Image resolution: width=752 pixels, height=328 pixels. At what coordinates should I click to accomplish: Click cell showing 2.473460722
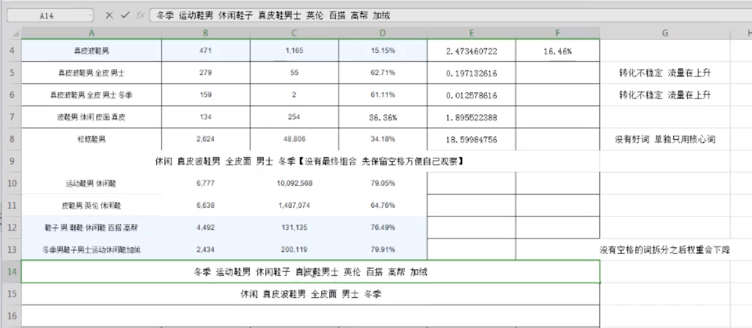(x=471, y=50)
